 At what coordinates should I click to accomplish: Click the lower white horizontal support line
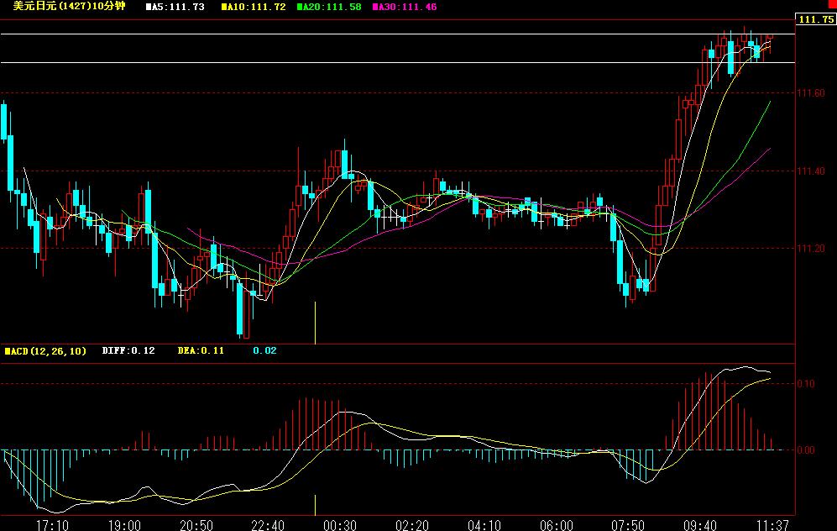(398, 62)
